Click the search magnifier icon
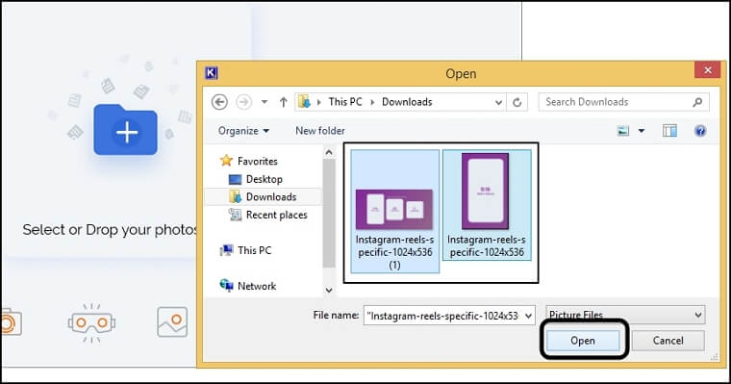Image resolution: width=731 pixels, height=384 pixels. click(x=697, y=102)
